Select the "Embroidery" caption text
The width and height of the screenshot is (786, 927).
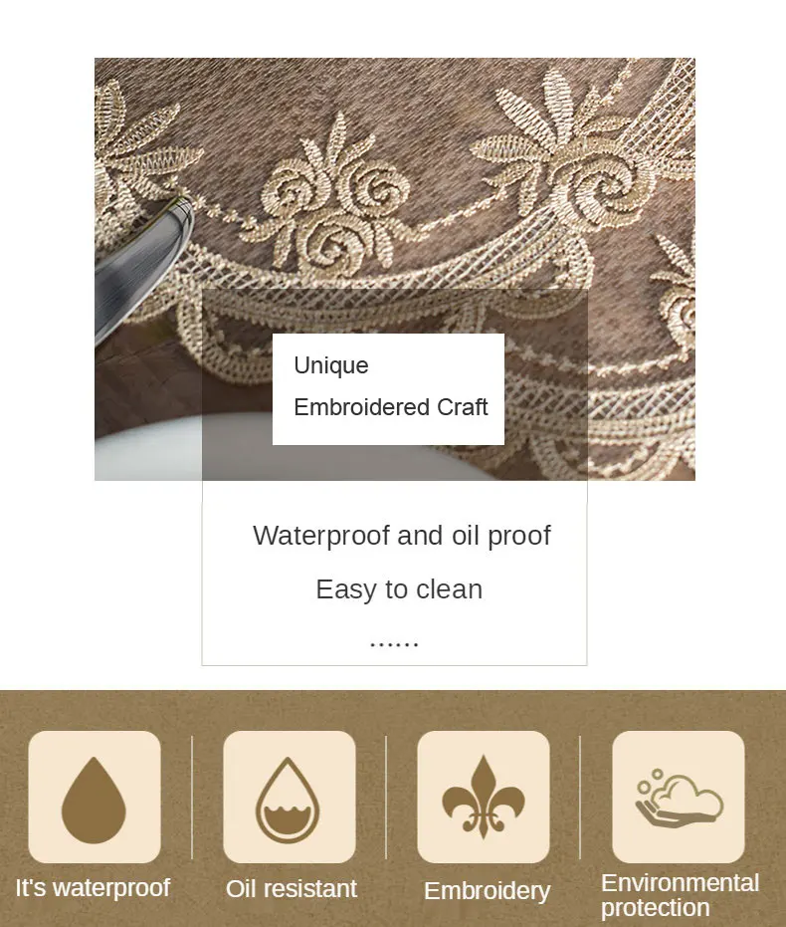click(488, 891)
